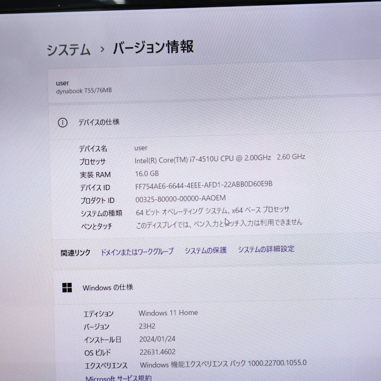381x381 pixels.
Task: Select the バージョン value 23H2
Action: (x=147, y=326)
